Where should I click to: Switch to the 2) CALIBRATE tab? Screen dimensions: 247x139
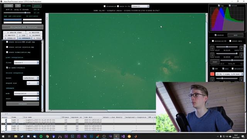pyautogui.click(x=35, y=35)
